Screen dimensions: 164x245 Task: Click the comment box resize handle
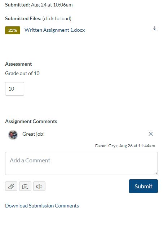tap(156, 173)
